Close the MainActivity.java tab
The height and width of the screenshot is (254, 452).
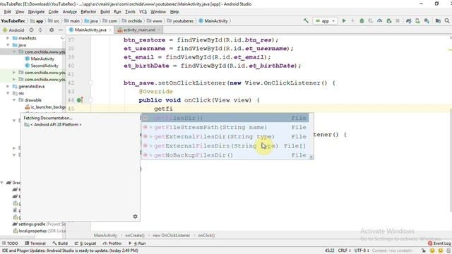tap(110, 30)
